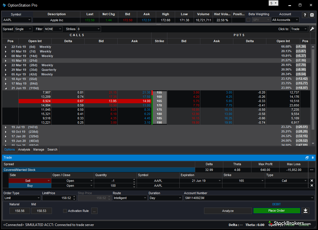Click the Analyze button
The image size is (318, 230).
pyautogui.click(x=228, y=211)
